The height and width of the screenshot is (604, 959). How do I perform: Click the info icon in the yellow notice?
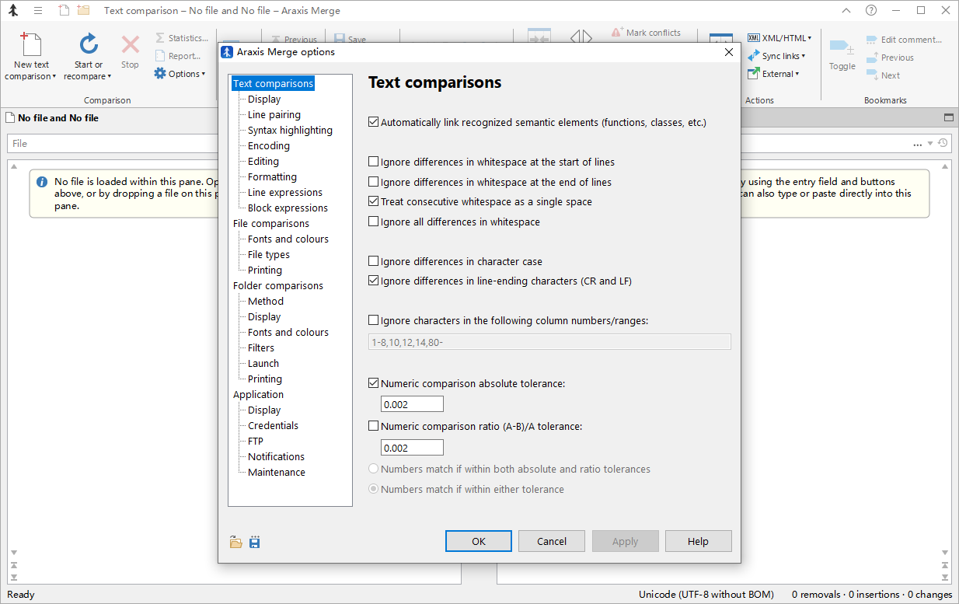tap(41, 182)
